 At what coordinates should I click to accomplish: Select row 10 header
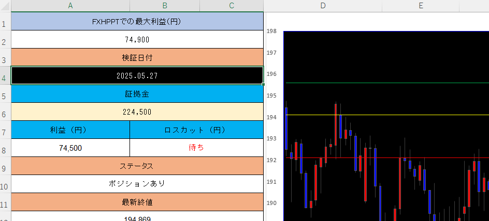tap(5, 184)
